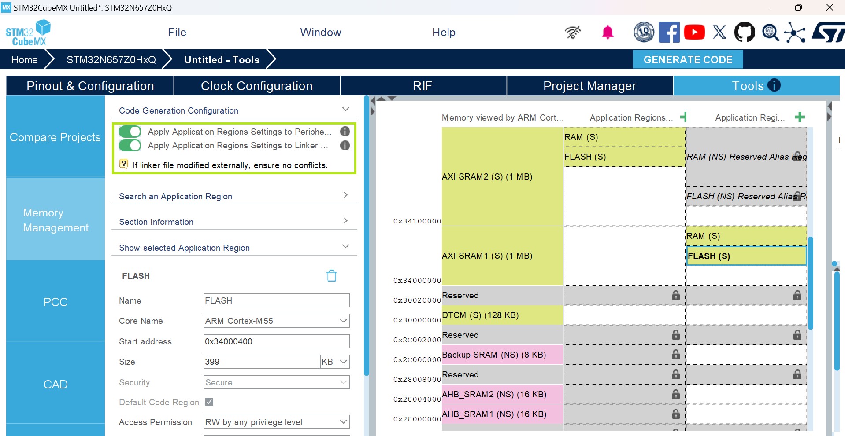Switch to Project Manager tab
Viewport: 845px width, 436px height.
pyautogui.click(x=589, y=86)
